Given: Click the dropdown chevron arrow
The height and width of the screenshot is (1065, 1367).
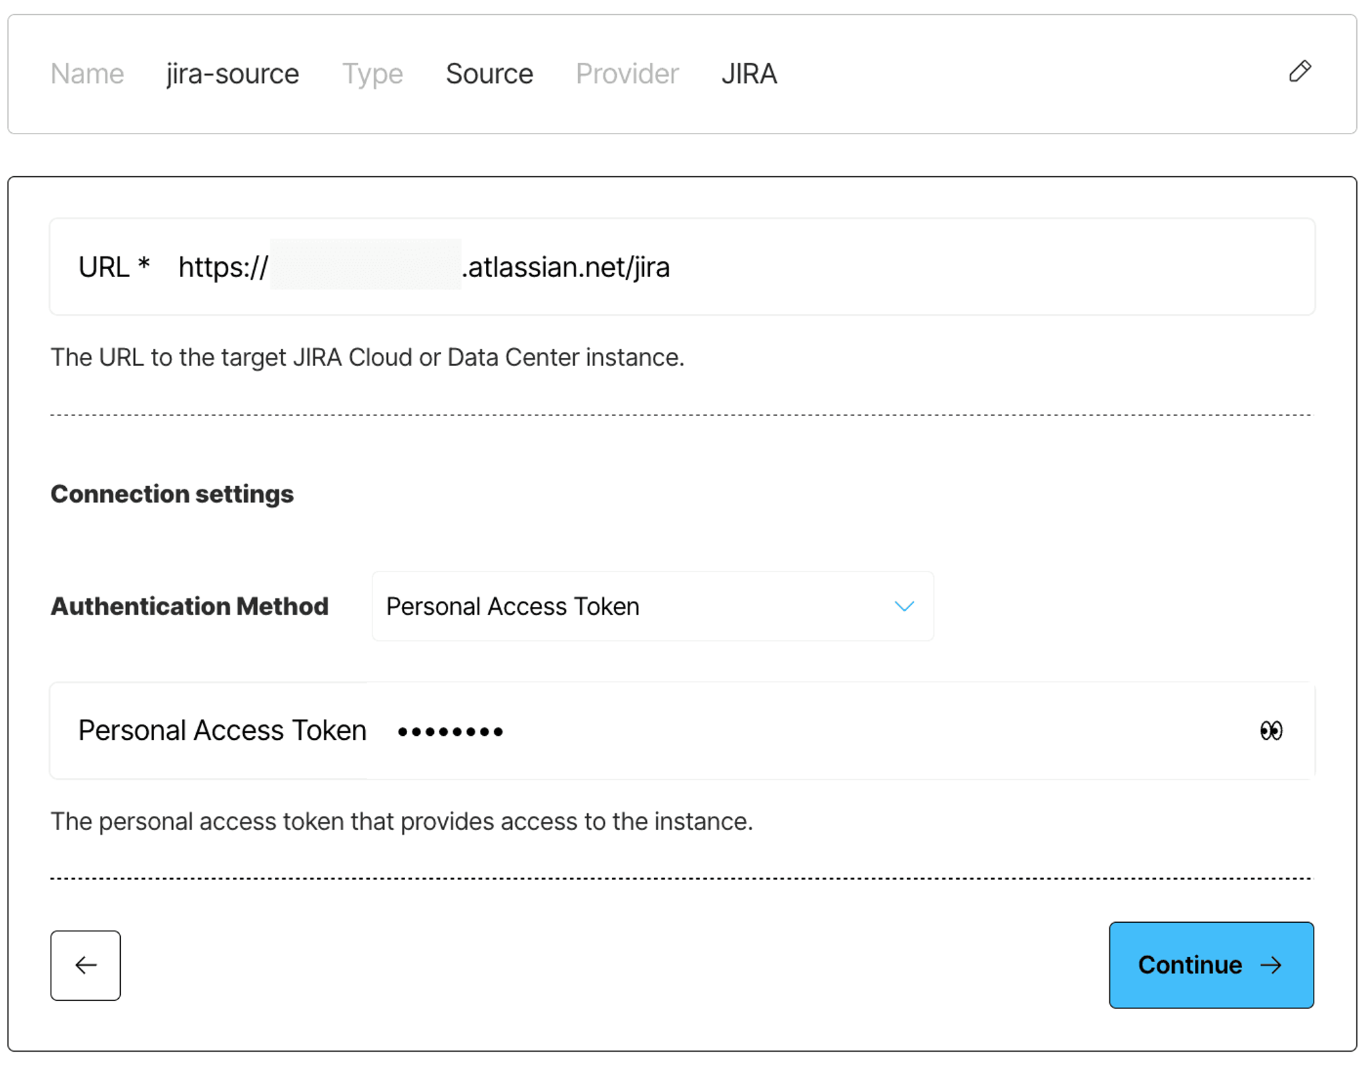Looking at the screenshot, I should [904, 606].
